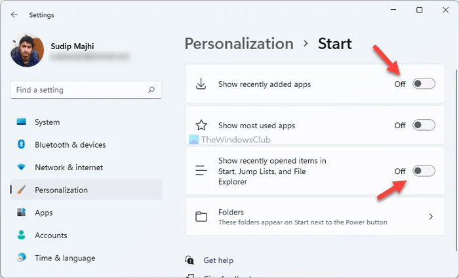The image size is (459, 278).
Task: Minimize the Settings window
Action: 393,10
